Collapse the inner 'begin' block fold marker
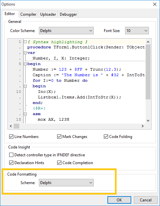This screenshot has width=160, height=206. tap(25, 86)
